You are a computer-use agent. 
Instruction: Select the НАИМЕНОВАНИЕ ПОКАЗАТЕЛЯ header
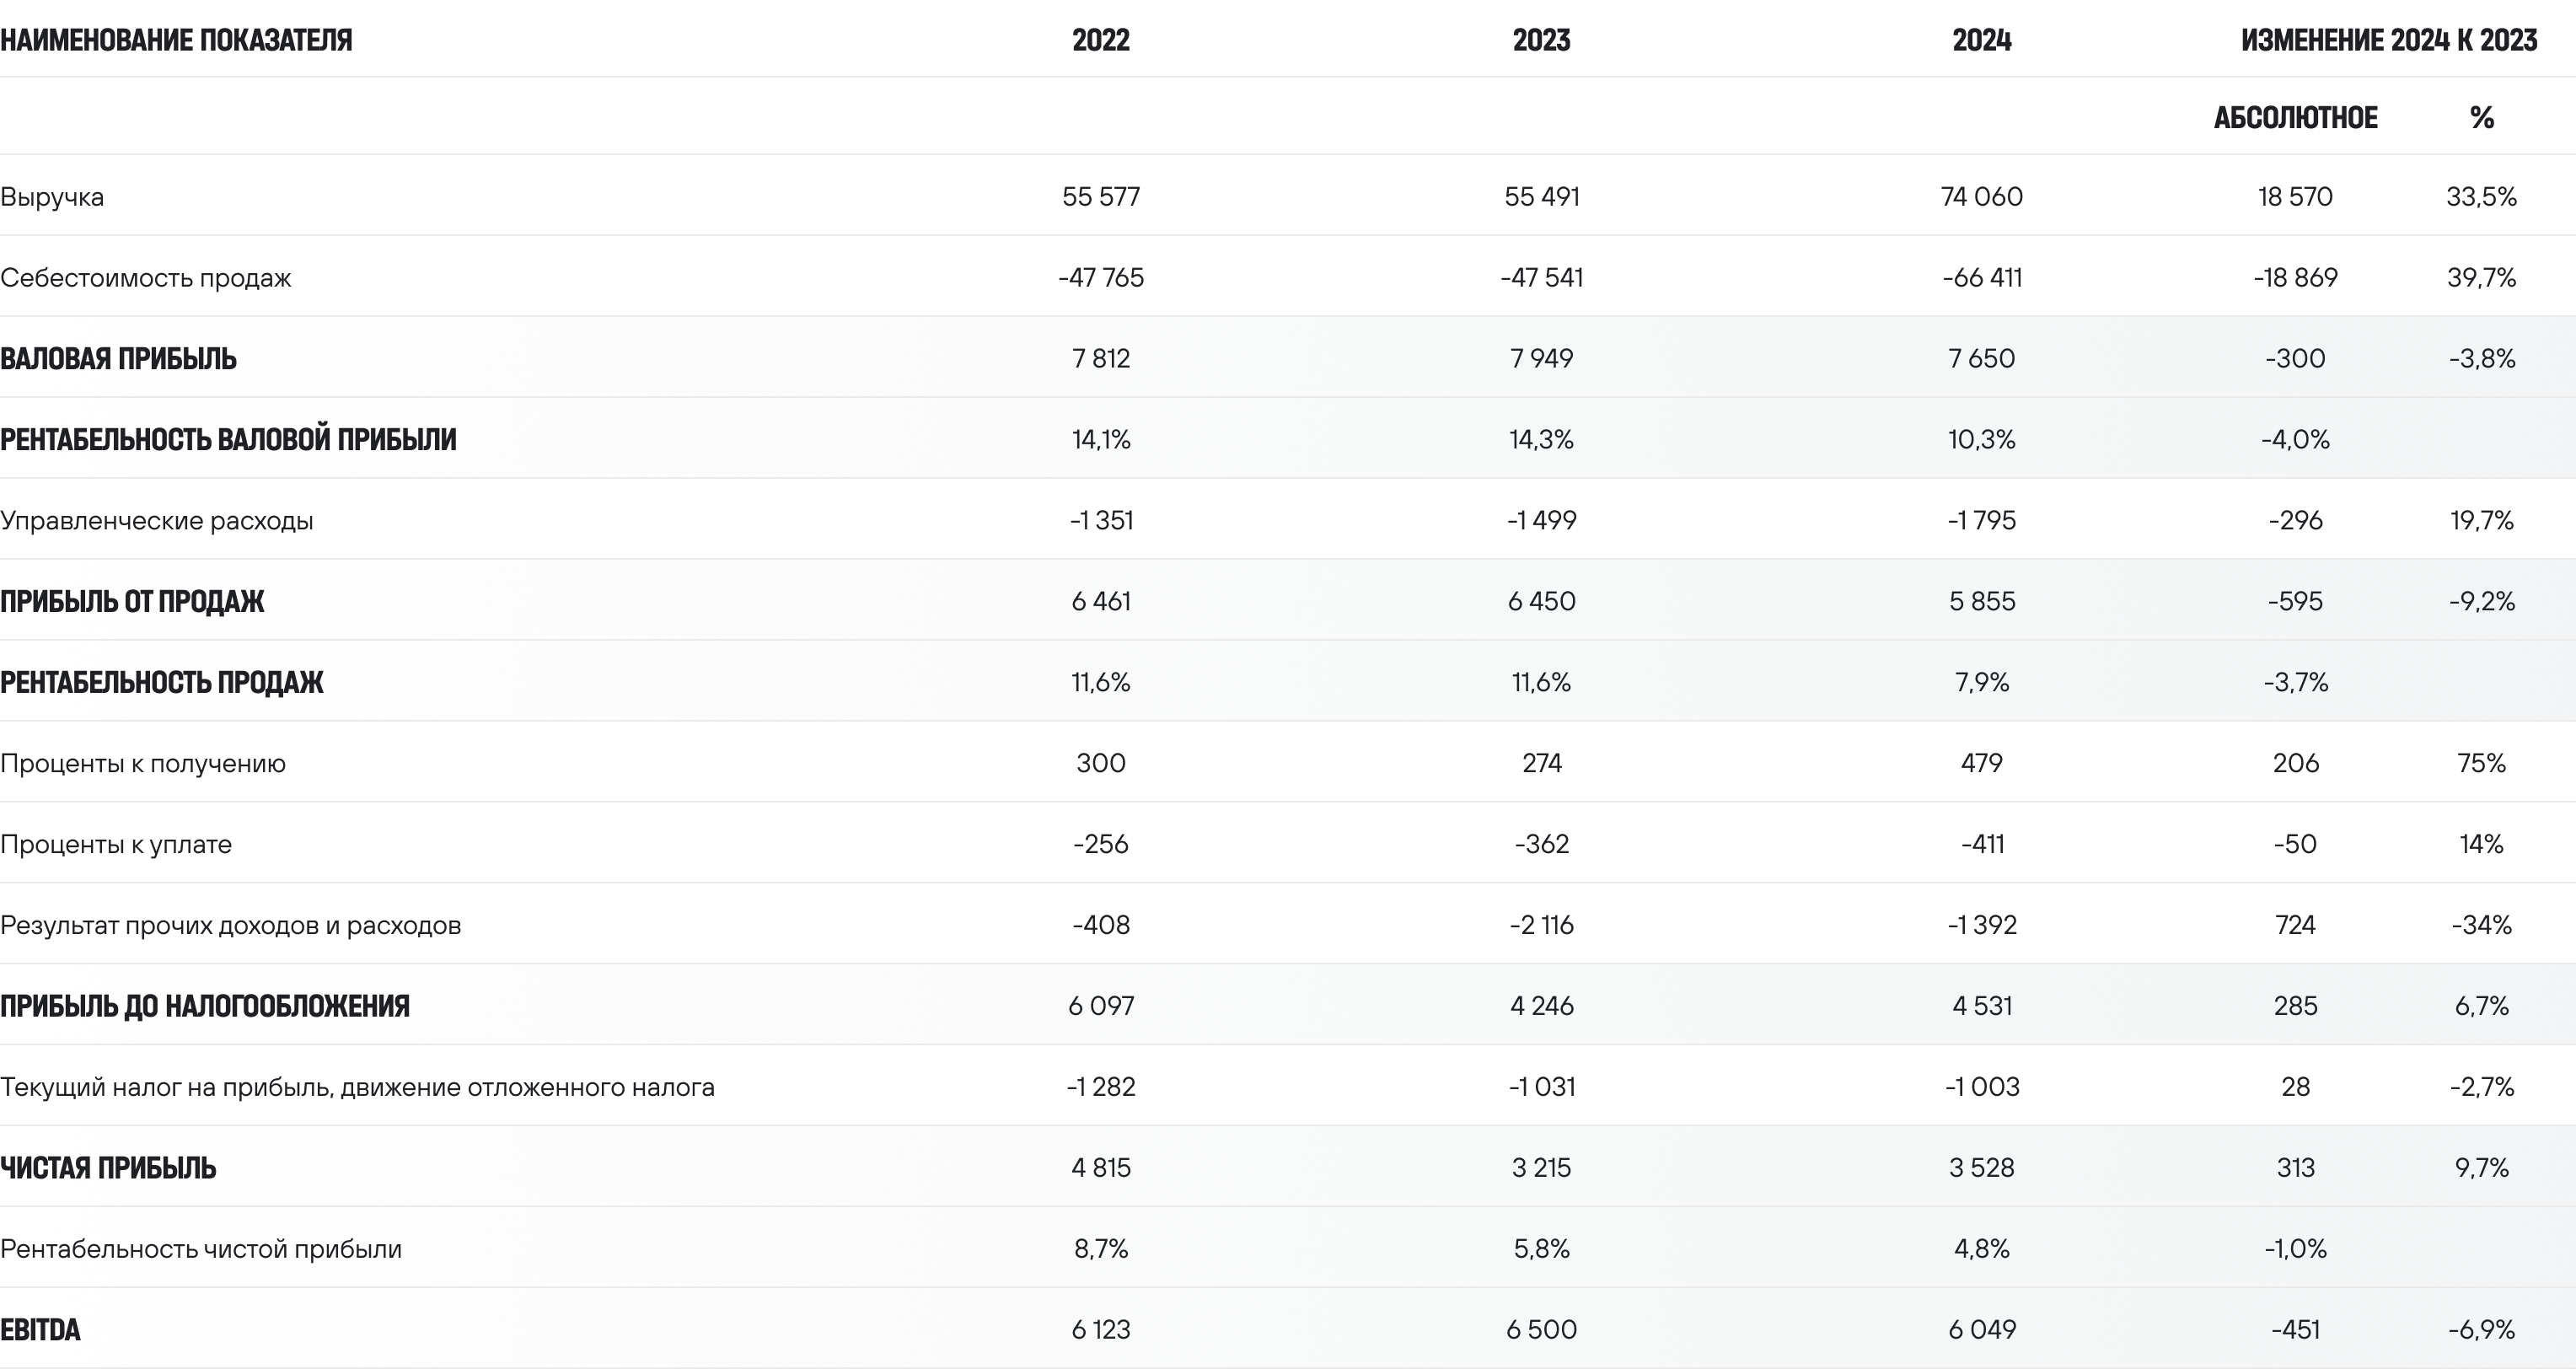point(176,40)
